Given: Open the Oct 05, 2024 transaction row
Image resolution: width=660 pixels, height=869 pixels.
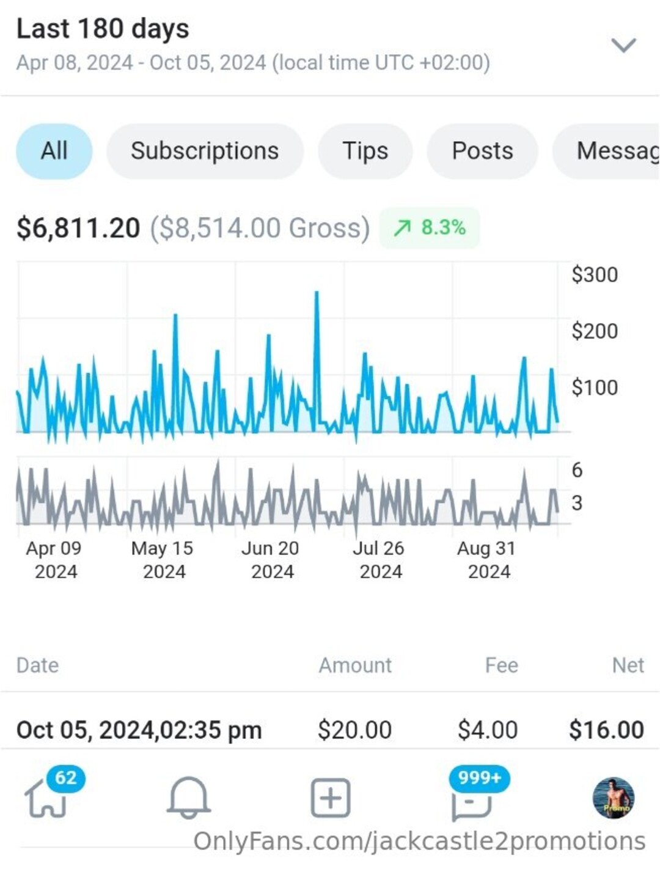Looking at the screenshot, I should (330, 730).
